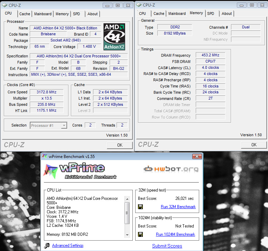Run the 1024M Benchmark link
The width and height of the screenshot is (268, 251).
tap(175, 234)
